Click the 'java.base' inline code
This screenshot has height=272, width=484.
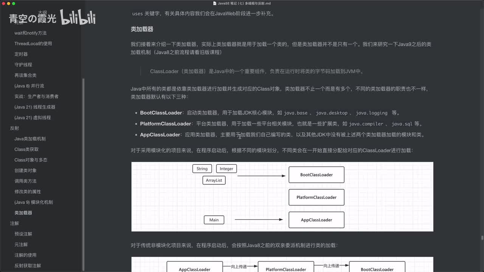point(296,113)
